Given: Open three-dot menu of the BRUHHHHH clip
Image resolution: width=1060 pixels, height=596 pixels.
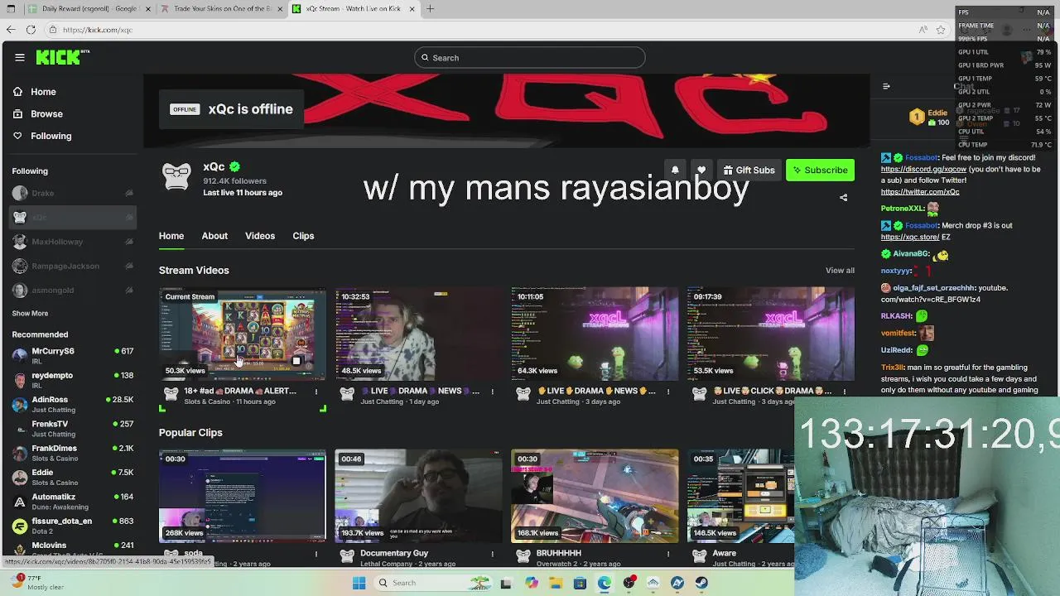Looking at the screenshot, I should (668, 554).
